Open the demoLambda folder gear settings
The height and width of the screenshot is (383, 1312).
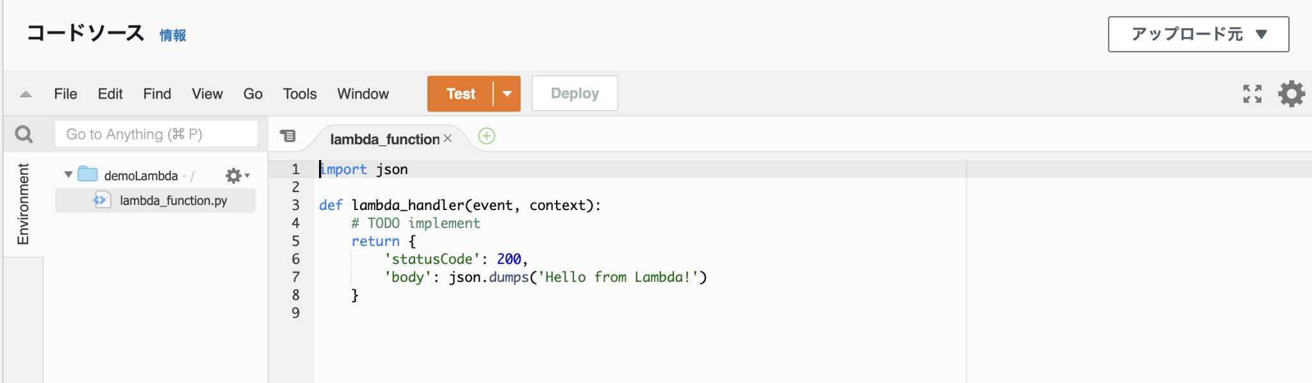[x=236, y=175]
